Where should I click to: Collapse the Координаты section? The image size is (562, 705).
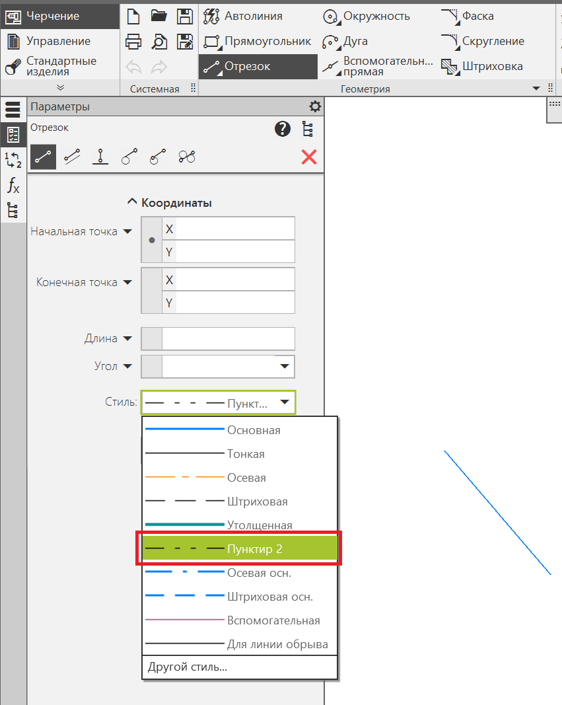click(x=132, y=203)
